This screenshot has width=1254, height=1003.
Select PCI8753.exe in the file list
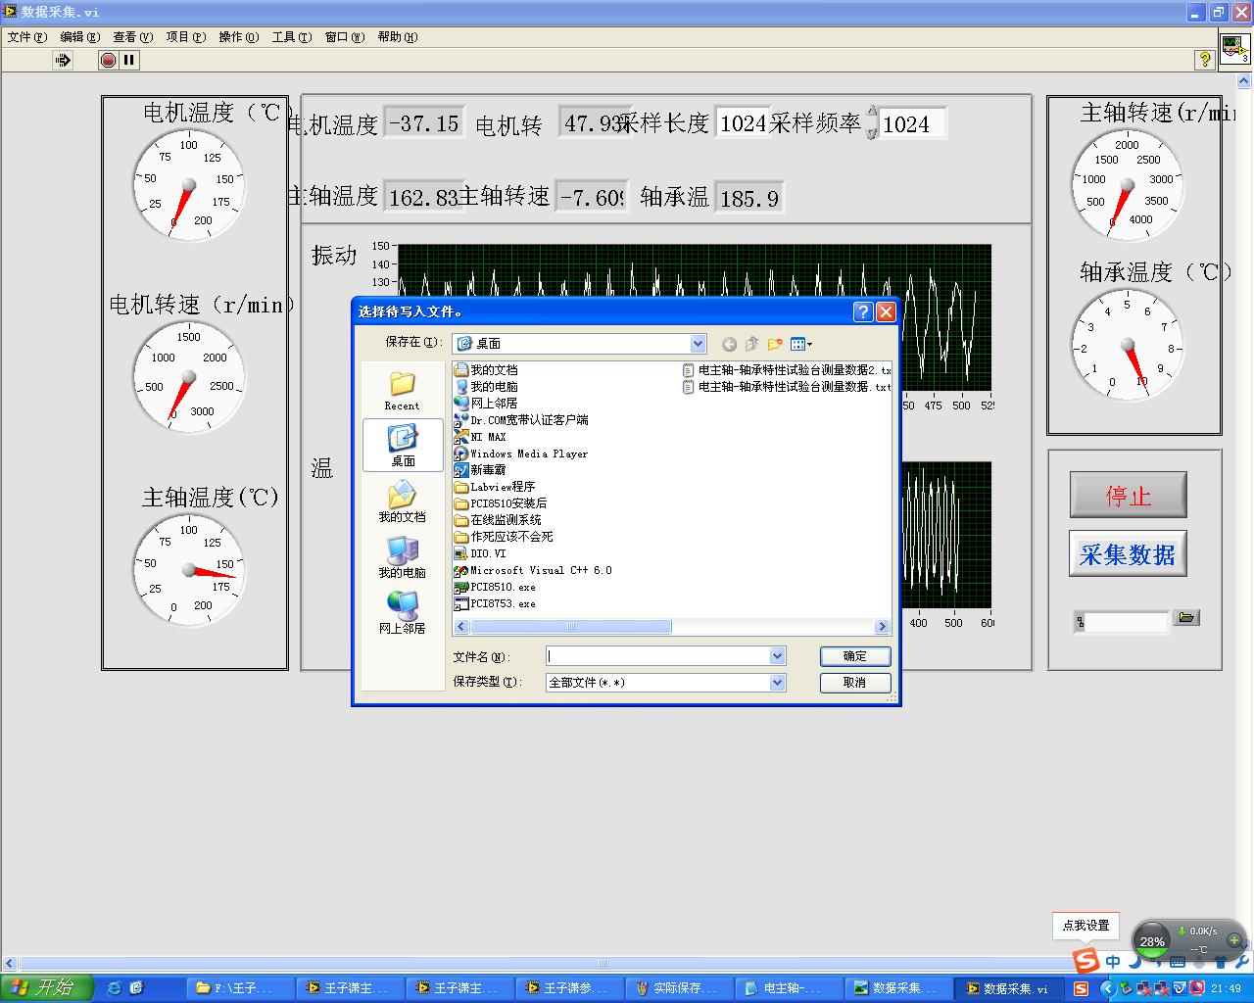pyautogui.click(x=495, y=603)
